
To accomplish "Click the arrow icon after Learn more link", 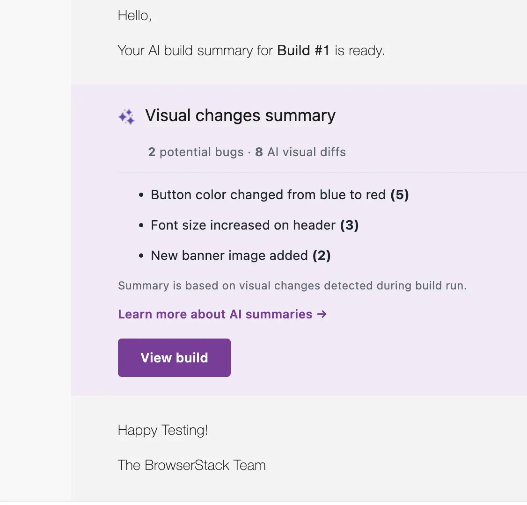I will click(x=322, y=315).
